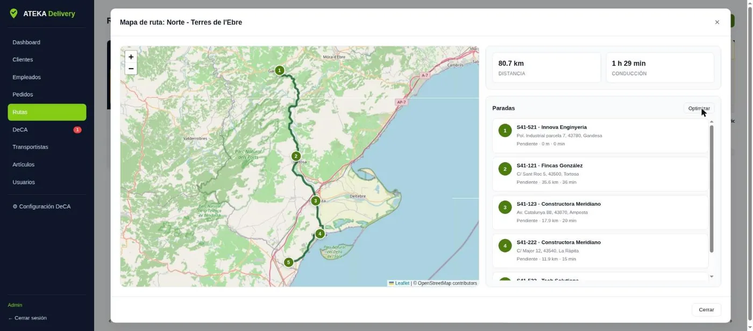Click map marker 4 at La Ràpita
Viewport: 753px width, 331px height.
tap(320, 234)
